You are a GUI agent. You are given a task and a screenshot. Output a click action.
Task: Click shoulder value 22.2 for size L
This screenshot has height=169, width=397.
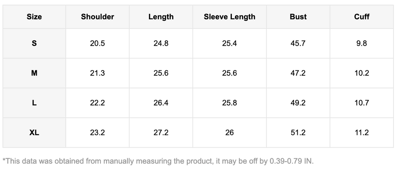pos(97,103)
